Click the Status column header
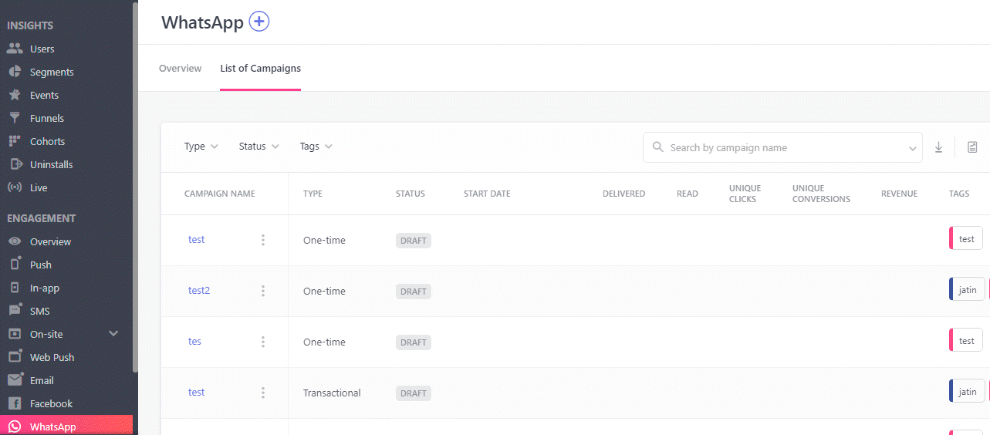 411,194
